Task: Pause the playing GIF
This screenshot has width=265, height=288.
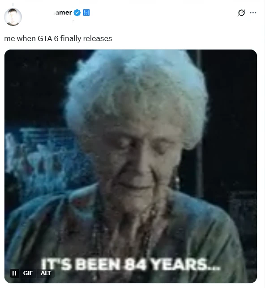Action: click(x=14, y=273)
